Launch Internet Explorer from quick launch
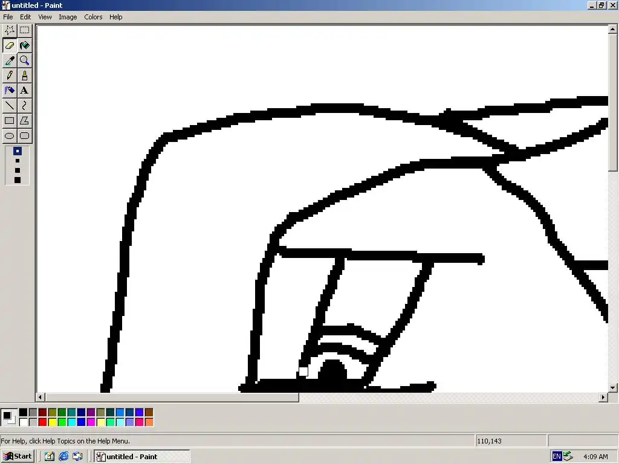The width and height of the screenshot is (619, 464). (x=63, y=457)
